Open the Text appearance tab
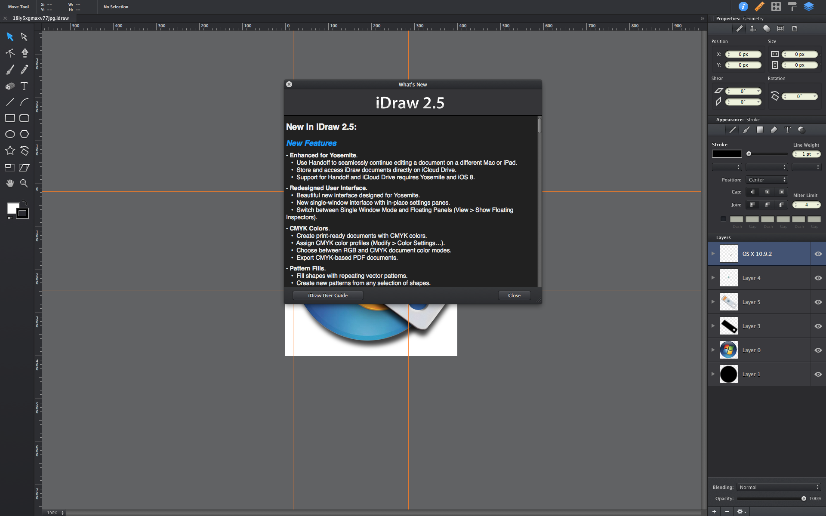This screenshot has width=826, height=516. click(x=787, y=130)
